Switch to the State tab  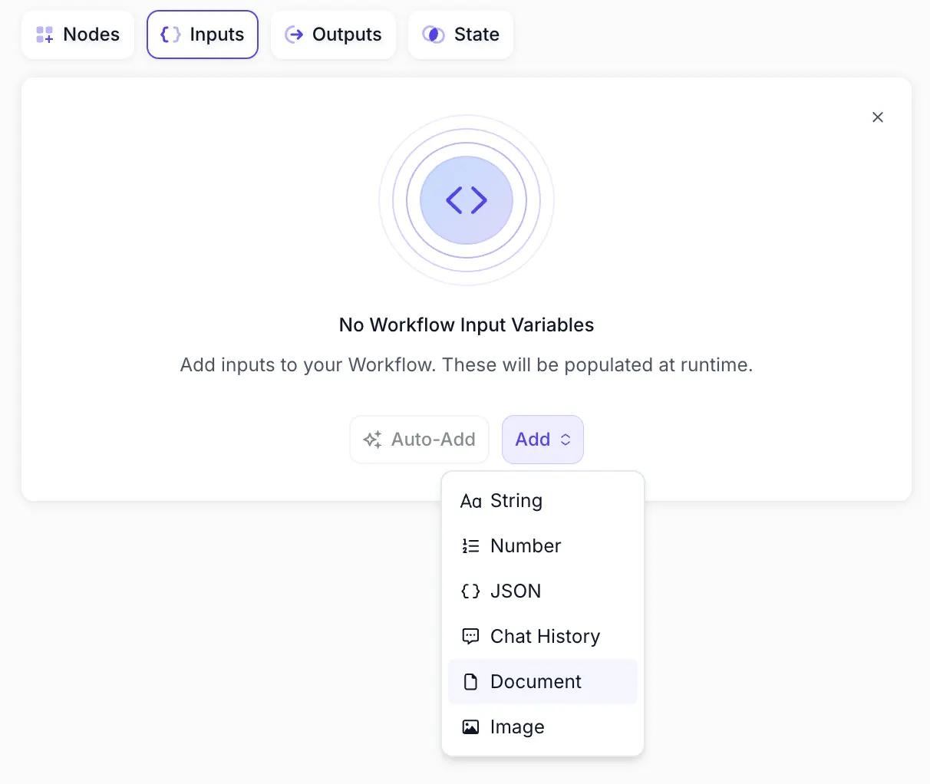(460, 35)
